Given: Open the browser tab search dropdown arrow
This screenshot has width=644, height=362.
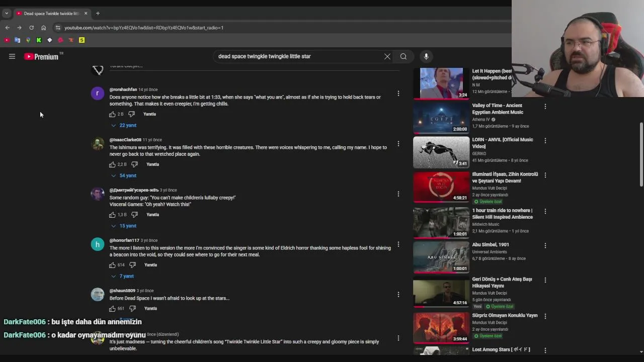Looking at the screenshot, I should click(x=7, y=14).
